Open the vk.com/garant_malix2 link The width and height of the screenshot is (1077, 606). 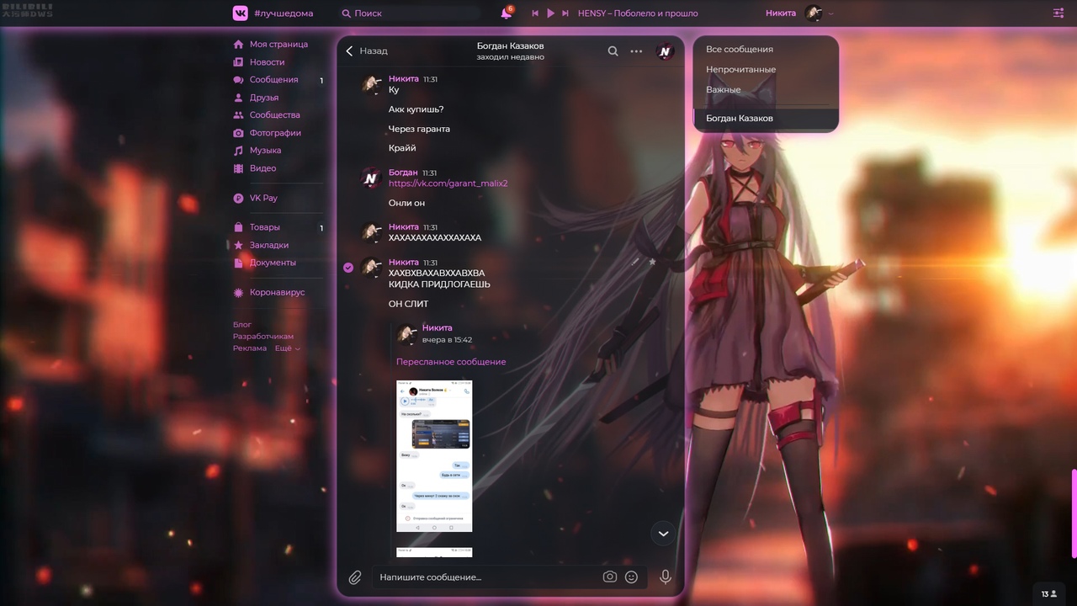(448, 183)
